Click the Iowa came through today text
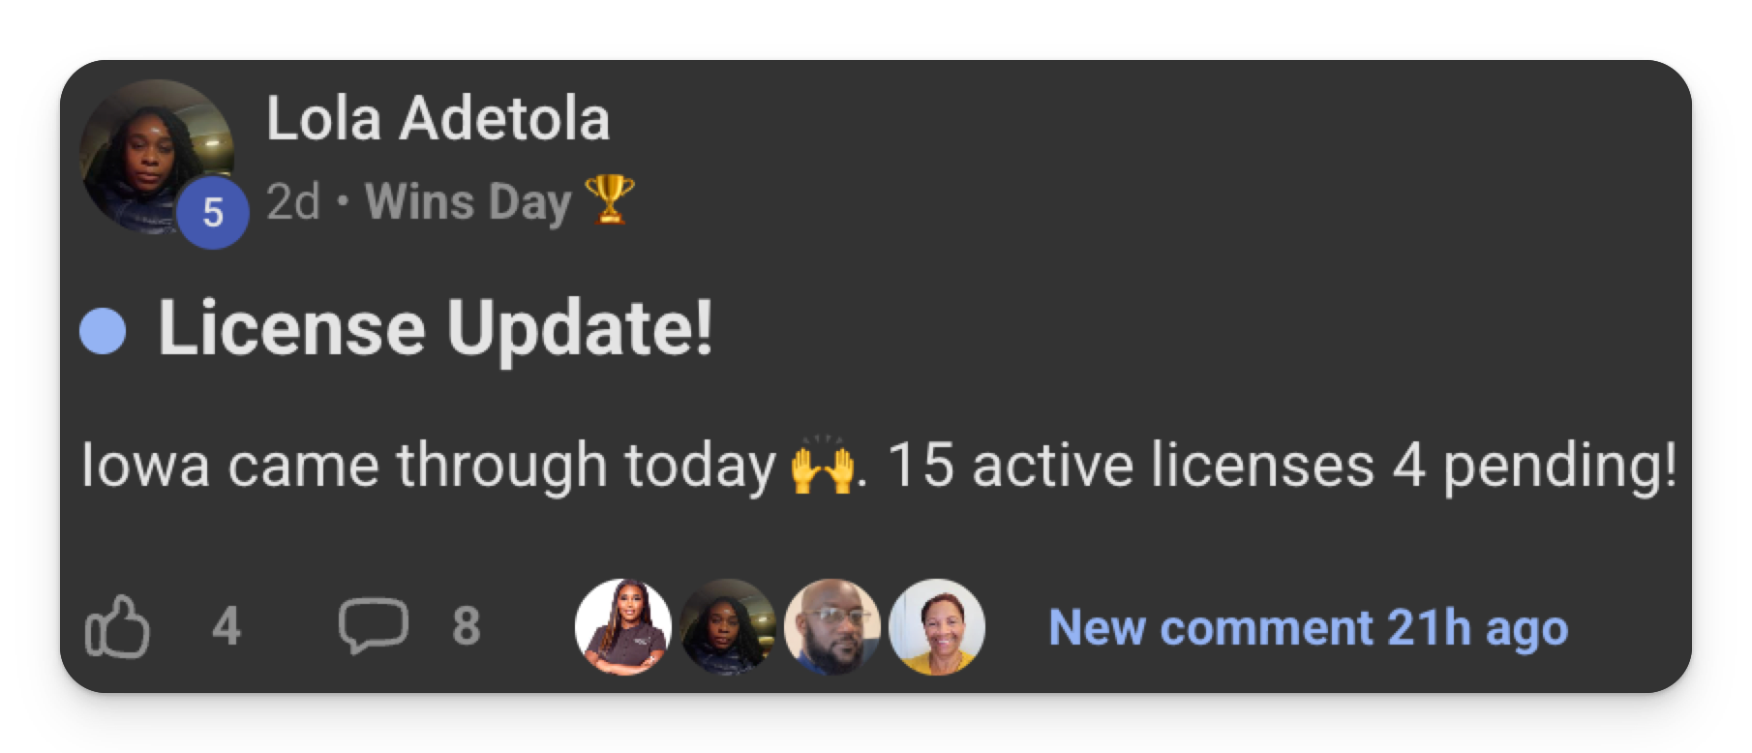Screen dimensions: 1752x753 tap(428, 466)
